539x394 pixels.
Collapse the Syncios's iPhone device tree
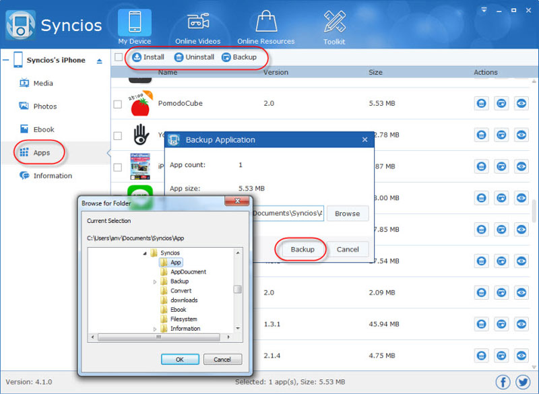coord(6,60)
